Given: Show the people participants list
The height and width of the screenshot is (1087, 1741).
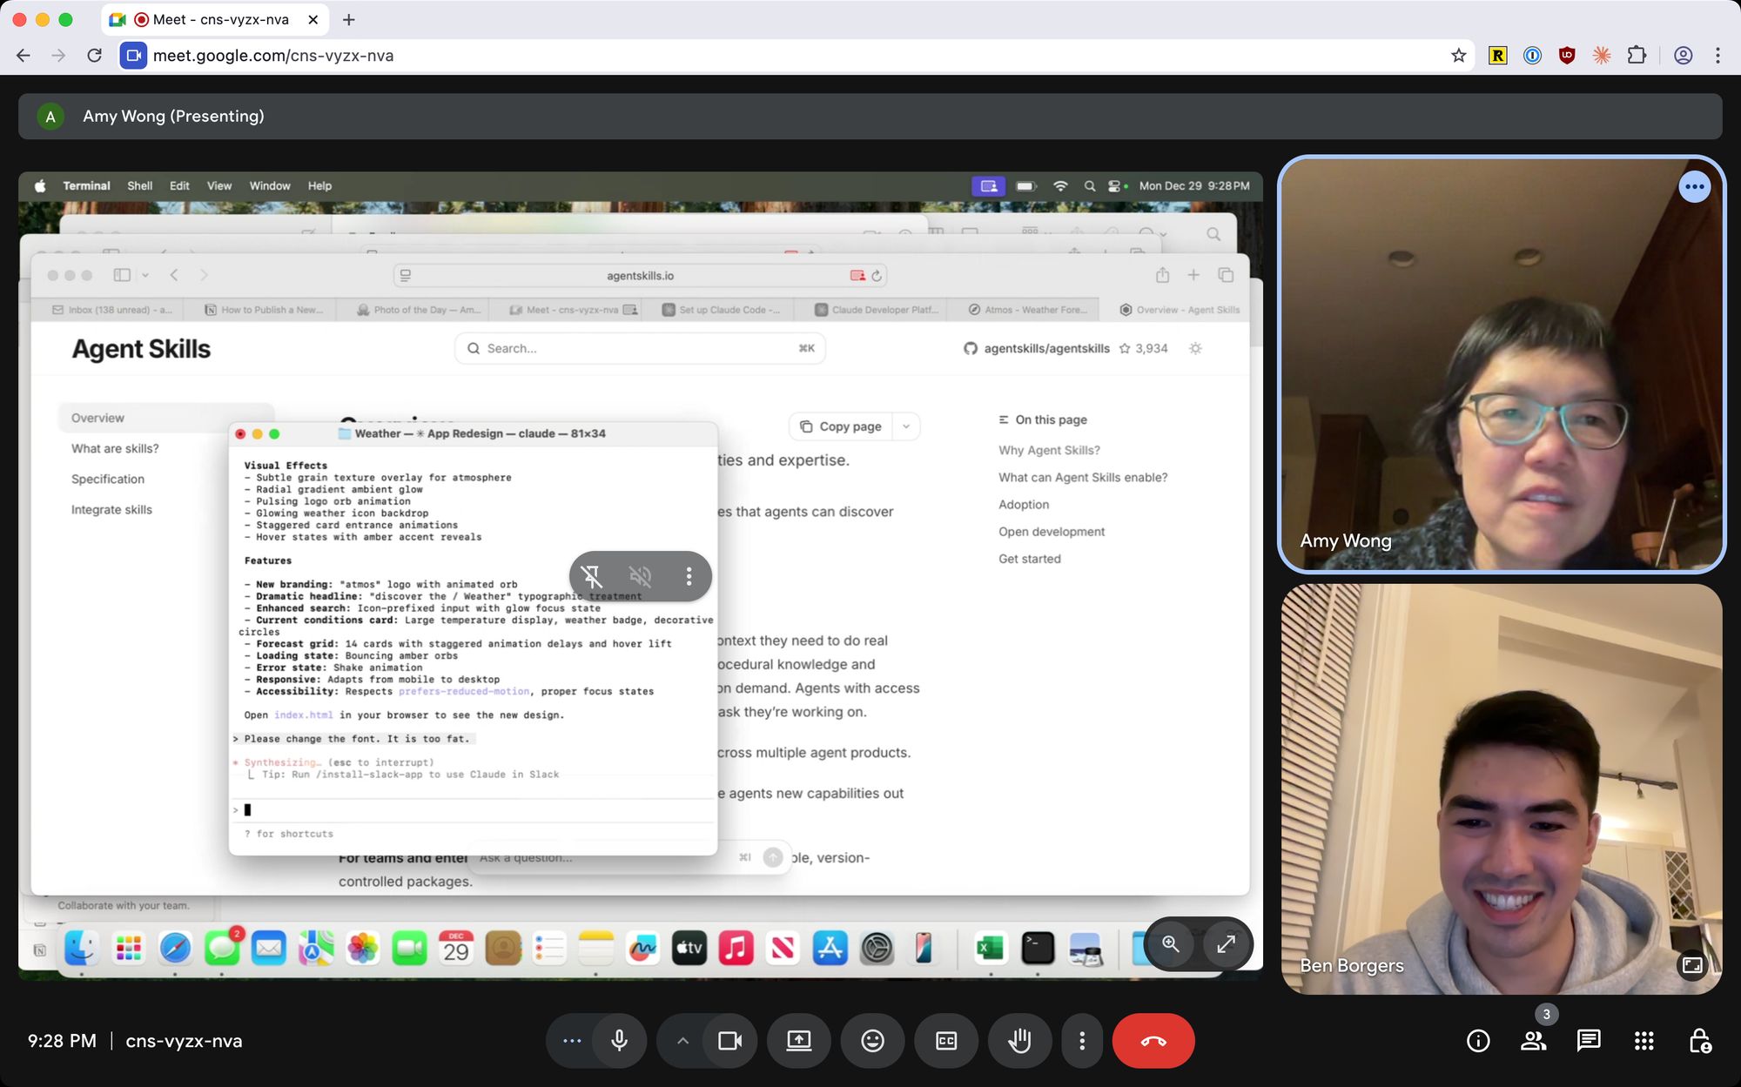Looking at the screenshot, I should (1533, 1041).
